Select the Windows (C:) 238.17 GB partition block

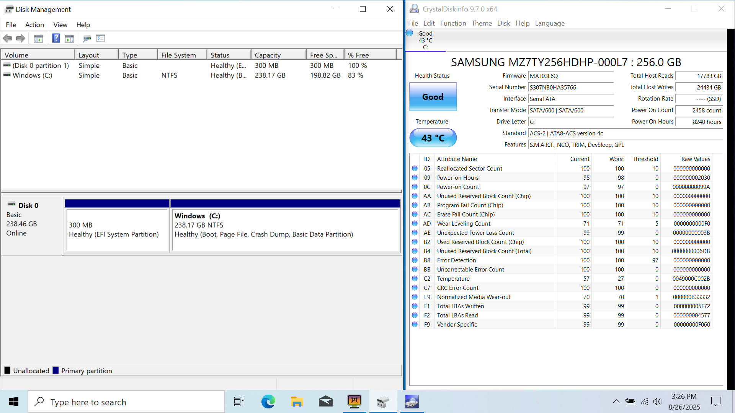(x=285, y=229)
